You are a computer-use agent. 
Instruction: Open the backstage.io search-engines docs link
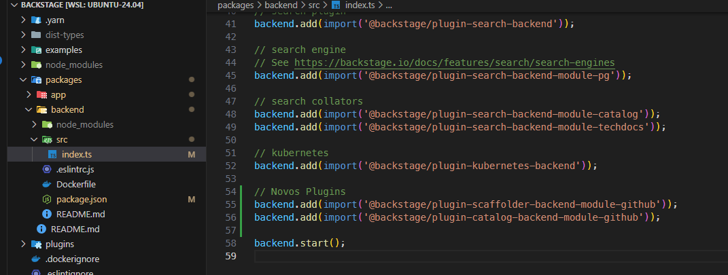pos(454,62)
